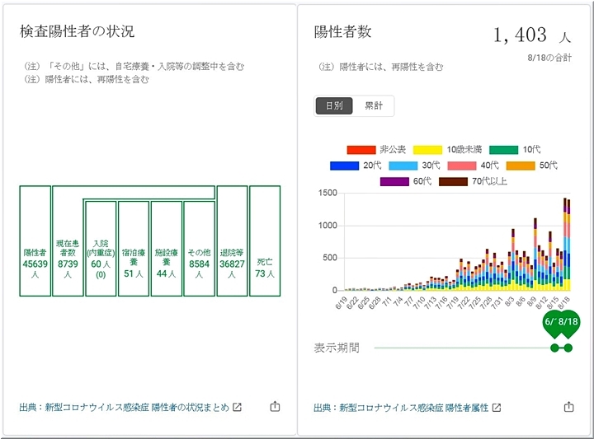The image size is (594, 439).
Task: Click external link icon beside 陽性者属性
Action: click(x=497, y=408)
